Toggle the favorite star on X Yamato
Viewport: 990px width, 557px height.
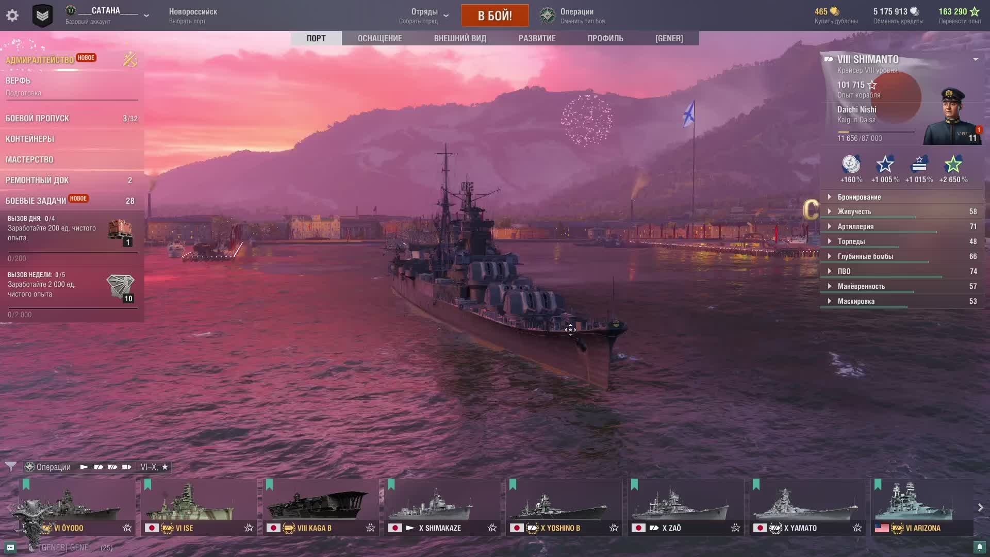[x=857, y=528]
